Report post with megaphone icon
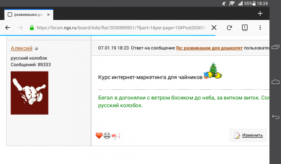 pyautogui.click(x=116, y=136)
